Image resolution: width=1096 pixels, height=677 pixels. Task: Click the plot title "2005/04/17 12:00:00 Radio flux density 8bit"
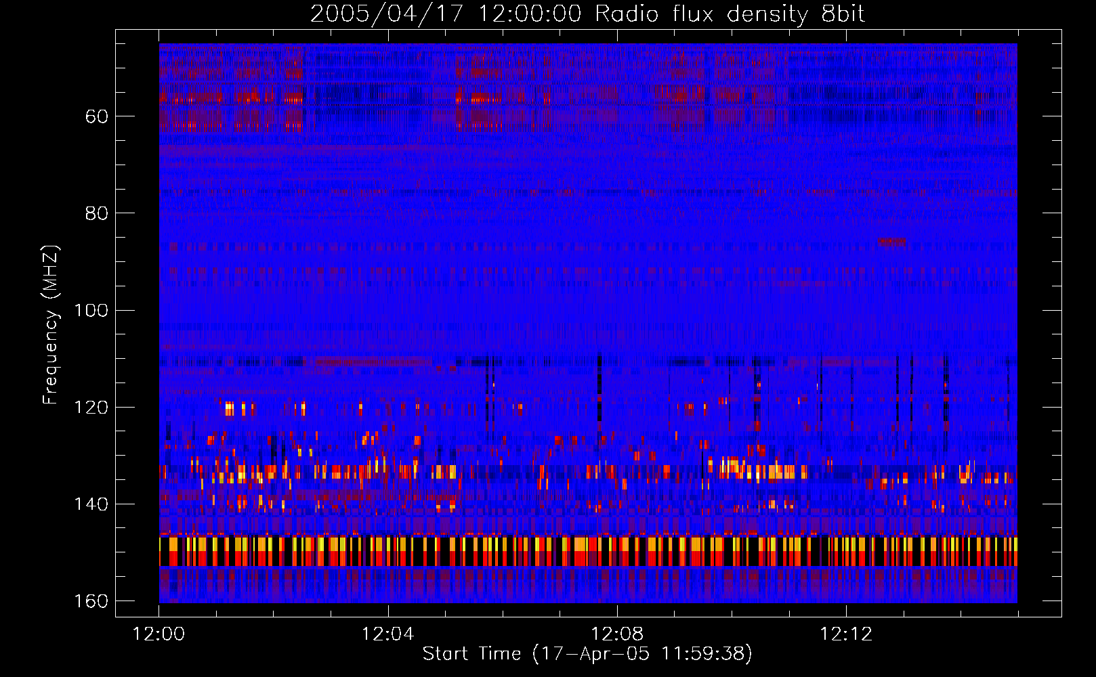tap(587, 14)
